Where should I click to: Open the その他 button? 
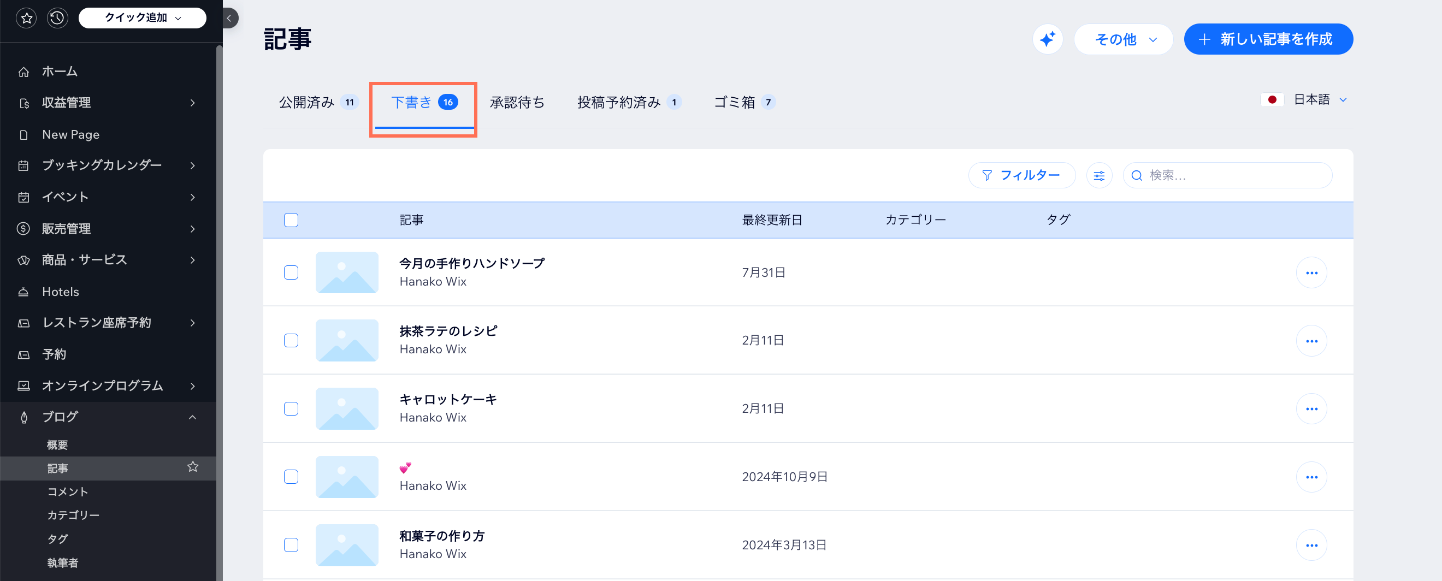click(x=1123, y=39)
